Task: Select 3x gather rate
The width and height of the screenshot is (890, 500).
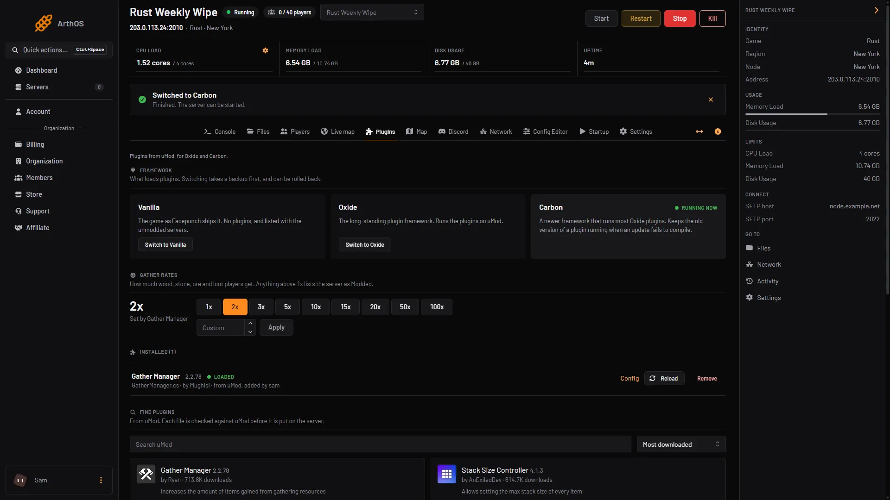Action: pyautogui.click(x=261, y=307)
